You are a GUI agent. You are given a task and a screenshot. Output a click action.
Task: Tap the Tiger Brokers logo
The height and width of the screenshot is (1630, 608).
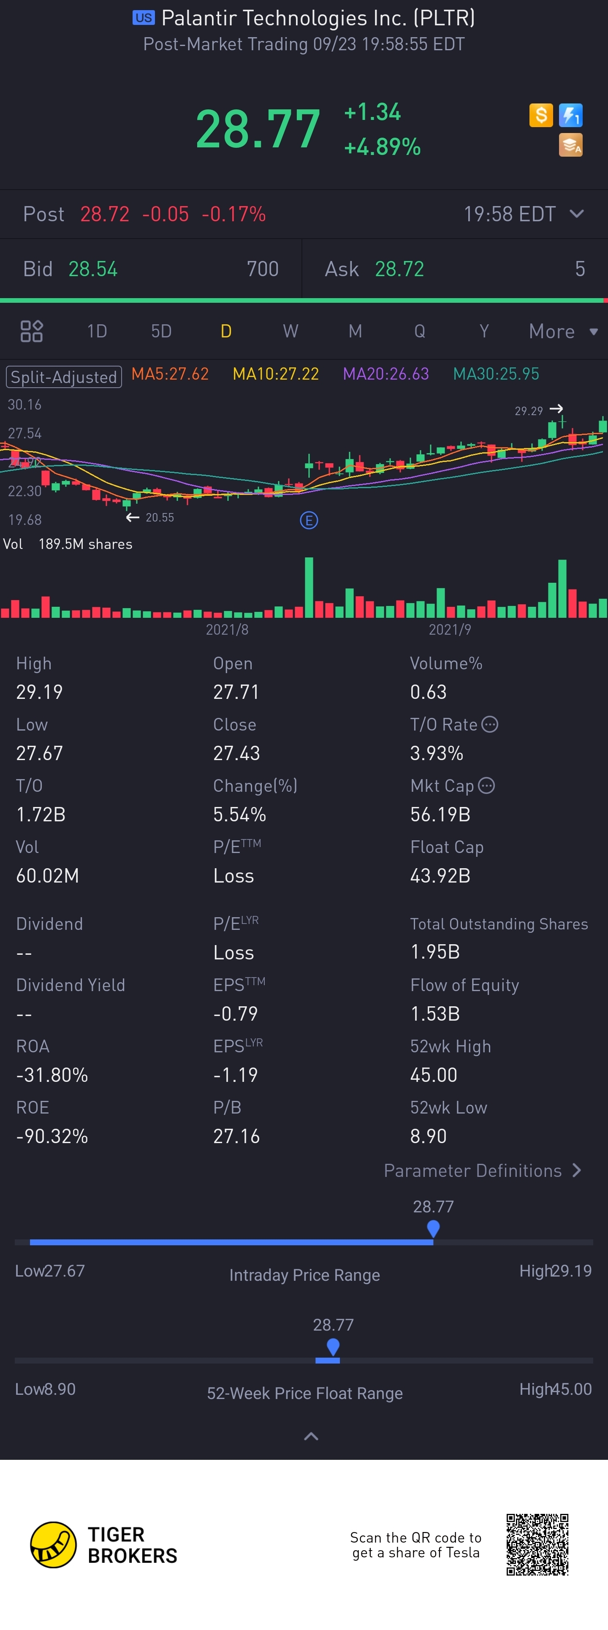pyautogui.click(x=104, y=1545)
